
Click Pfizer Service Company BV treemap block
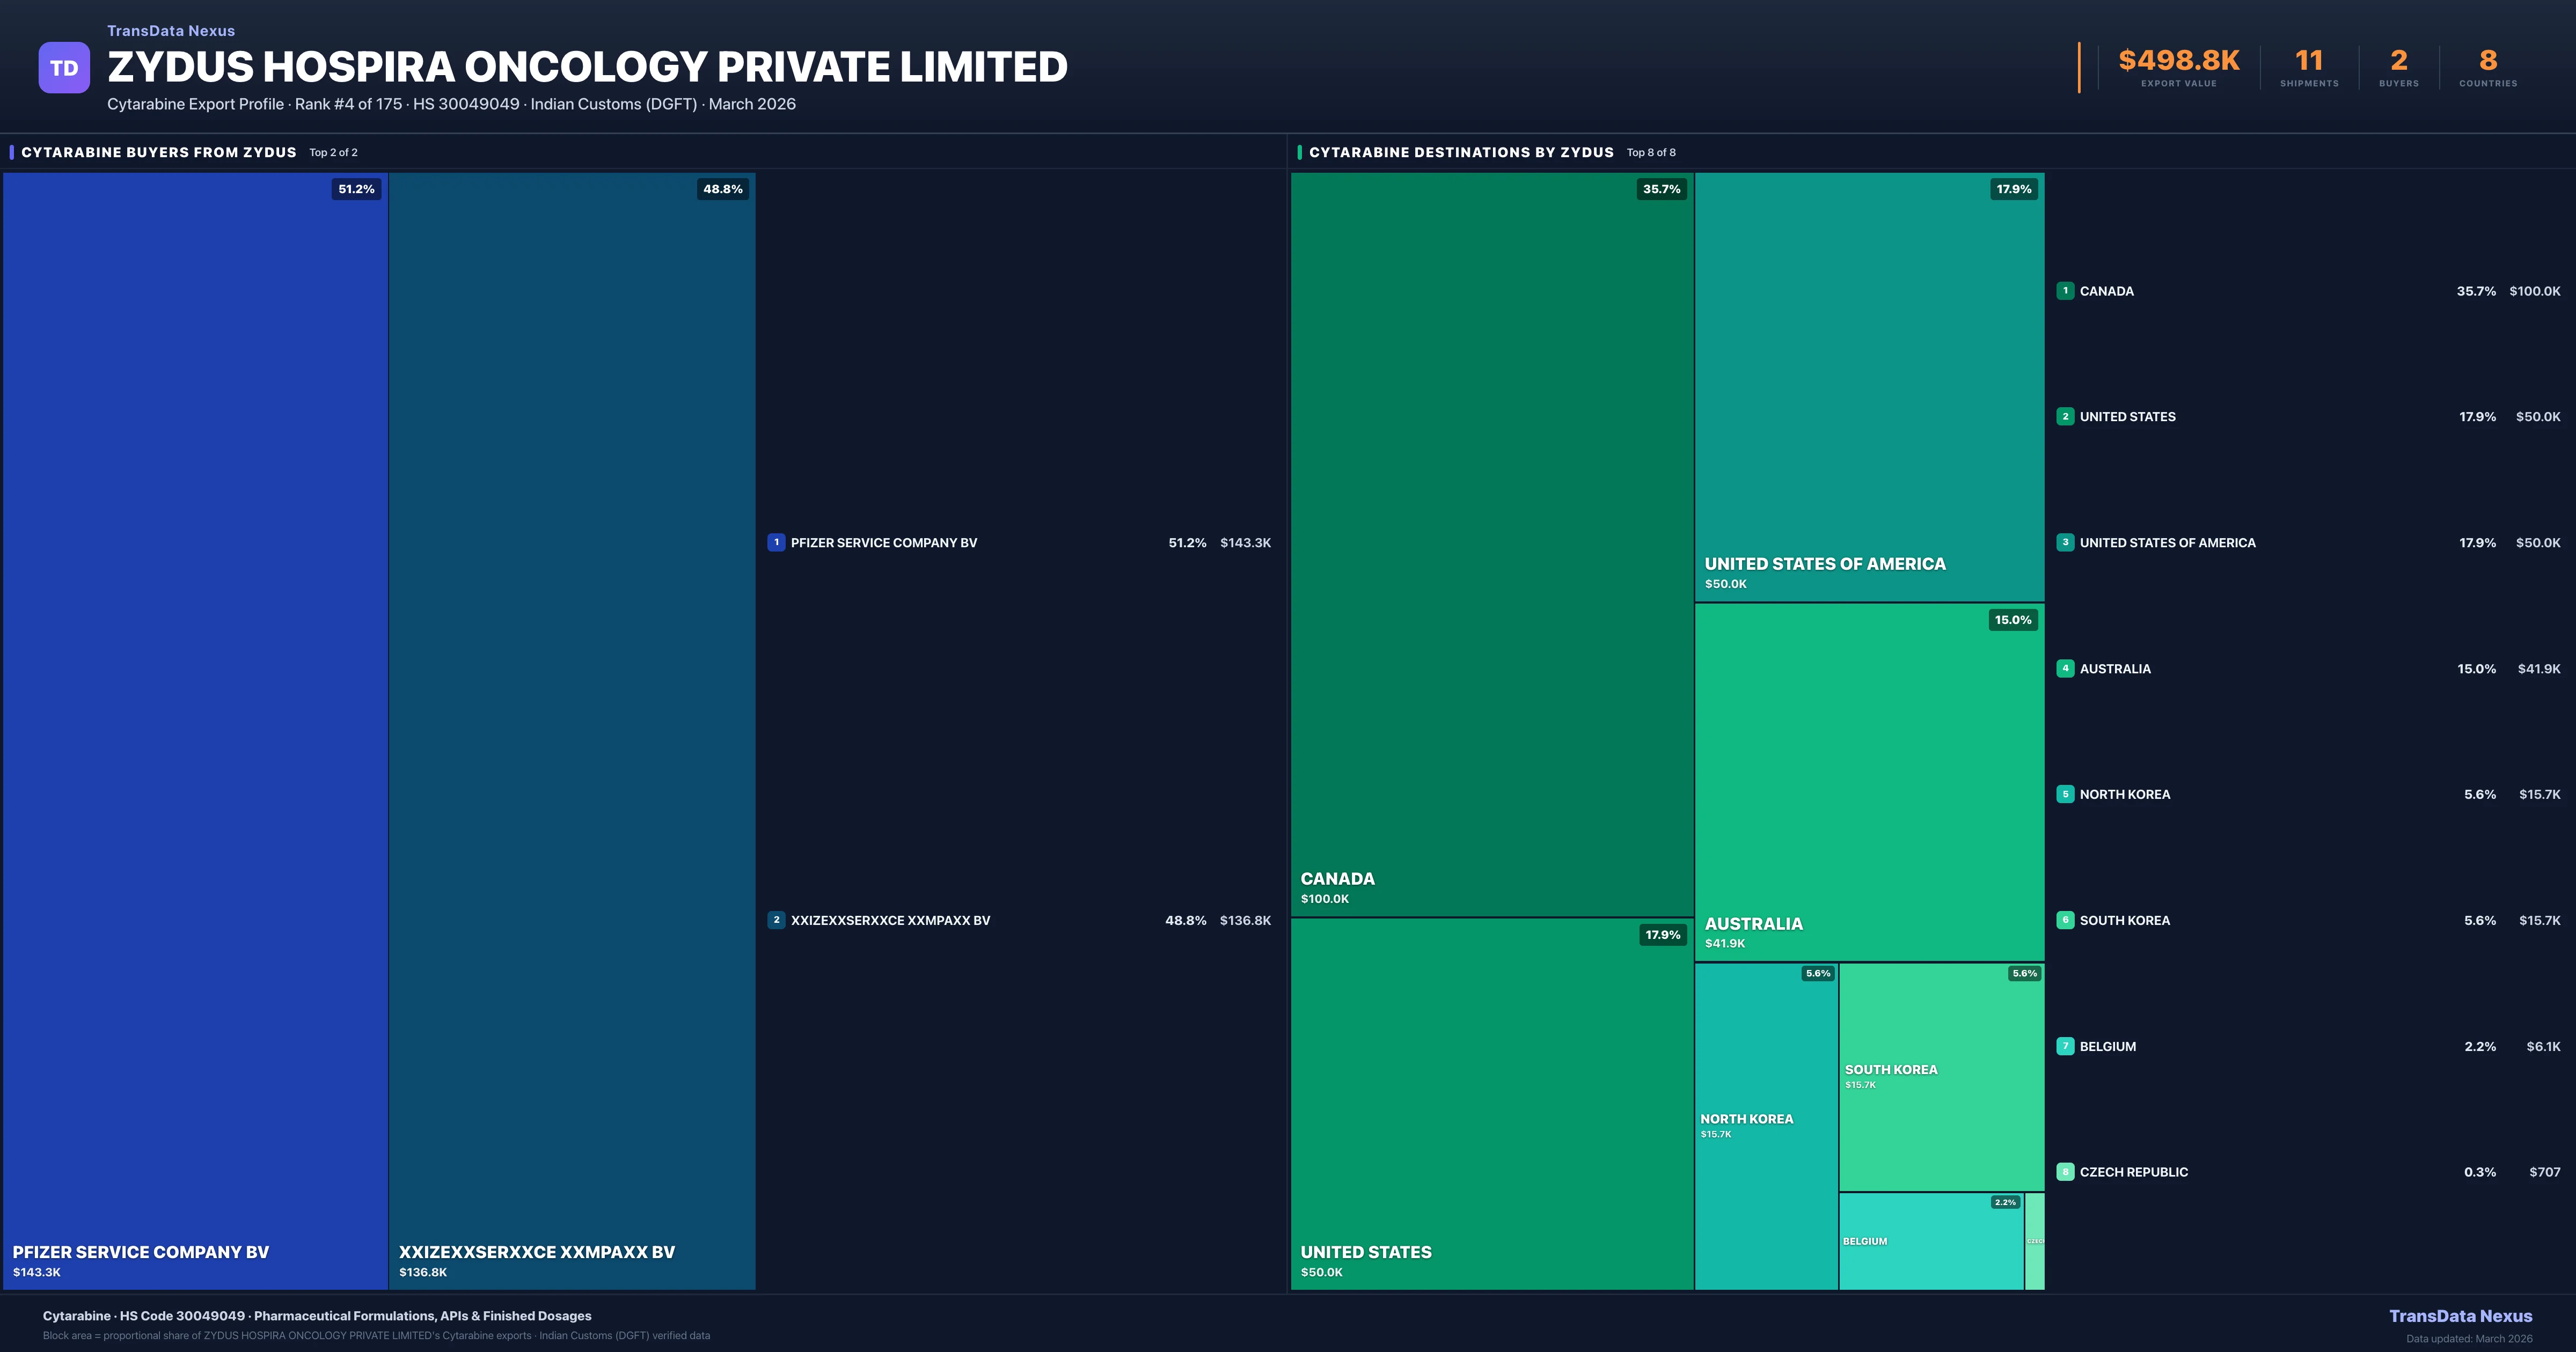click(195, 730)
